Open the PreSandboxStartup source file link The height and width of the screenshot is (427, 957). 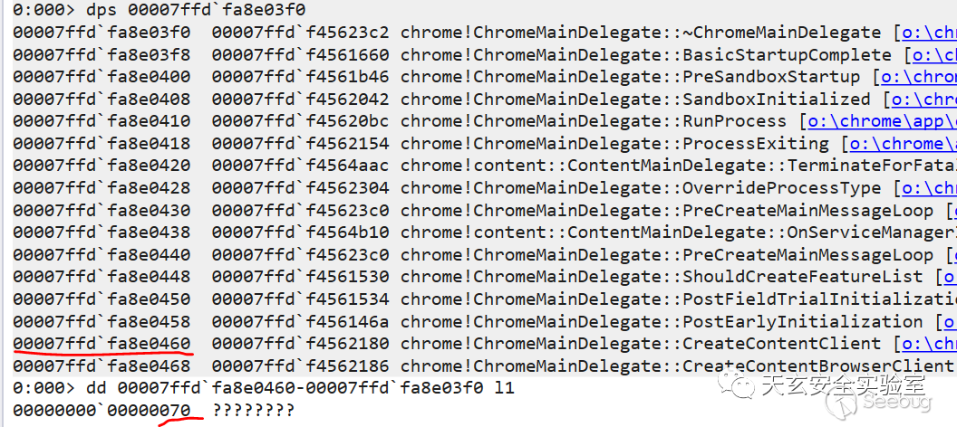(919, 77)
